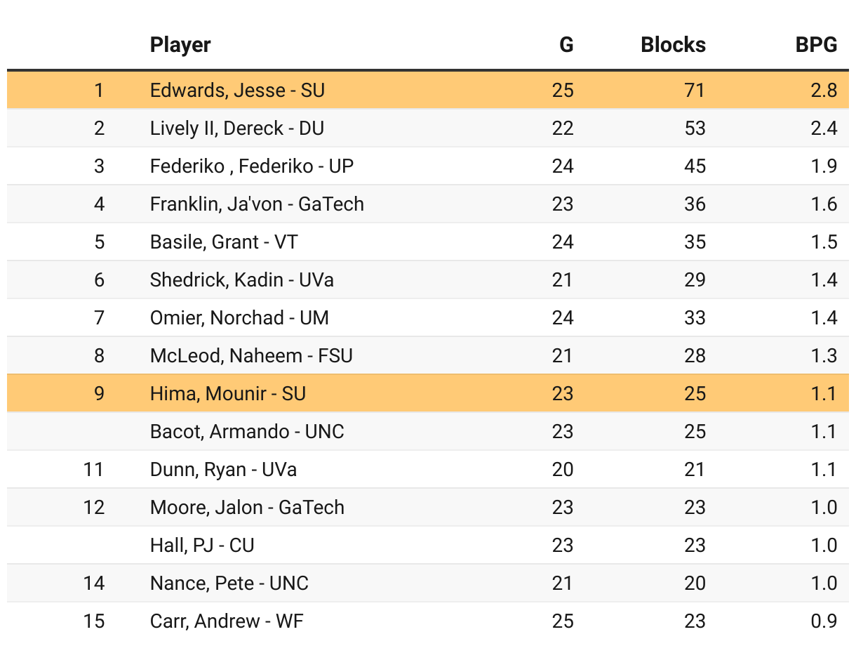Click highlighted Hima, Mounir - SU row
856x646 pixels.
[x=228, y=393]
